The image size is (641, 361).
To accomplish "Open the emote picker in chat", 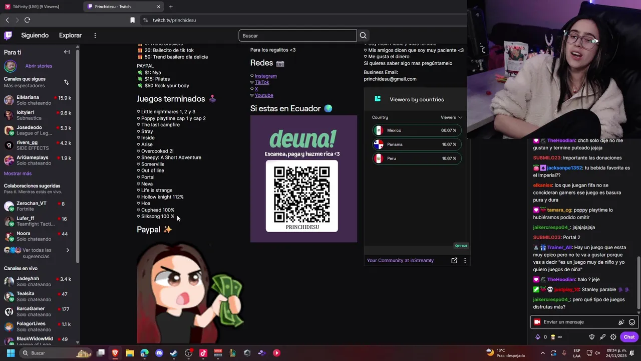I will coord(632,322).
